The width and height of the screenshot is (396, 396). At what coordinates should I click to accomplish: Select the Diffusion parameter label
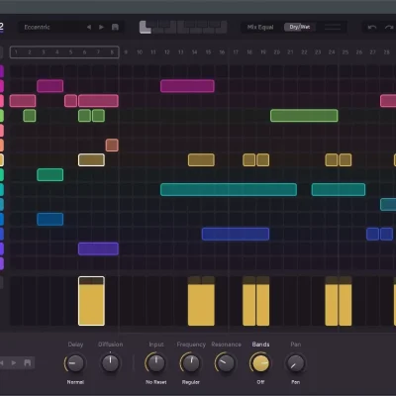110,345
